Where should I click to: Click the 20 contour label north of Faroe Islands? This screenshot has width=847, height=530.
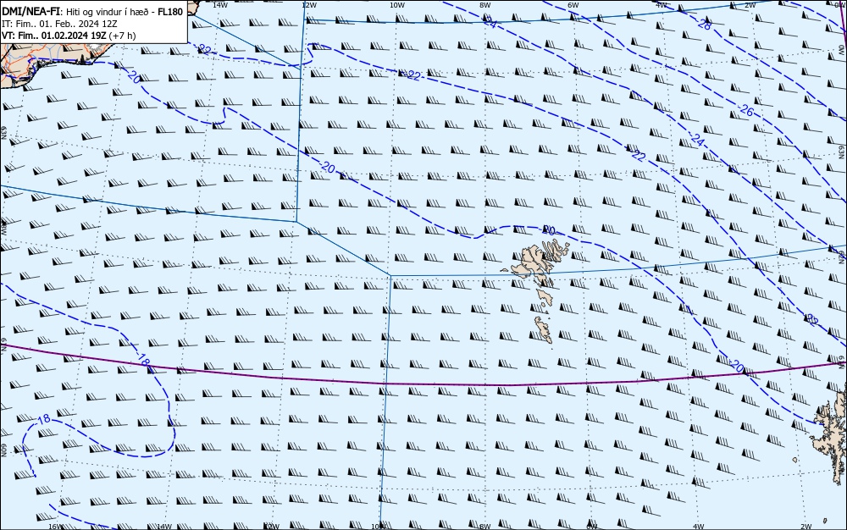548,230
